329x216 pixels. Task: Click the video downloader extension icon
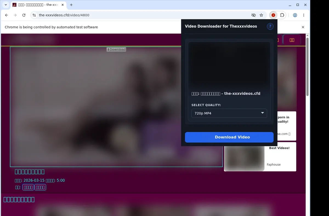point(273,15)
